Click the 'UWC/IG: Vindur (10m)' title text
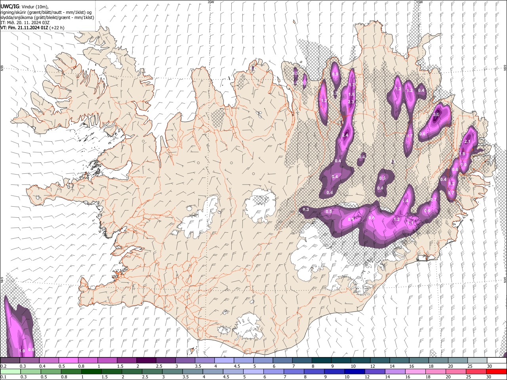Screen dimensions: 507x380 [x=24, y=6]
